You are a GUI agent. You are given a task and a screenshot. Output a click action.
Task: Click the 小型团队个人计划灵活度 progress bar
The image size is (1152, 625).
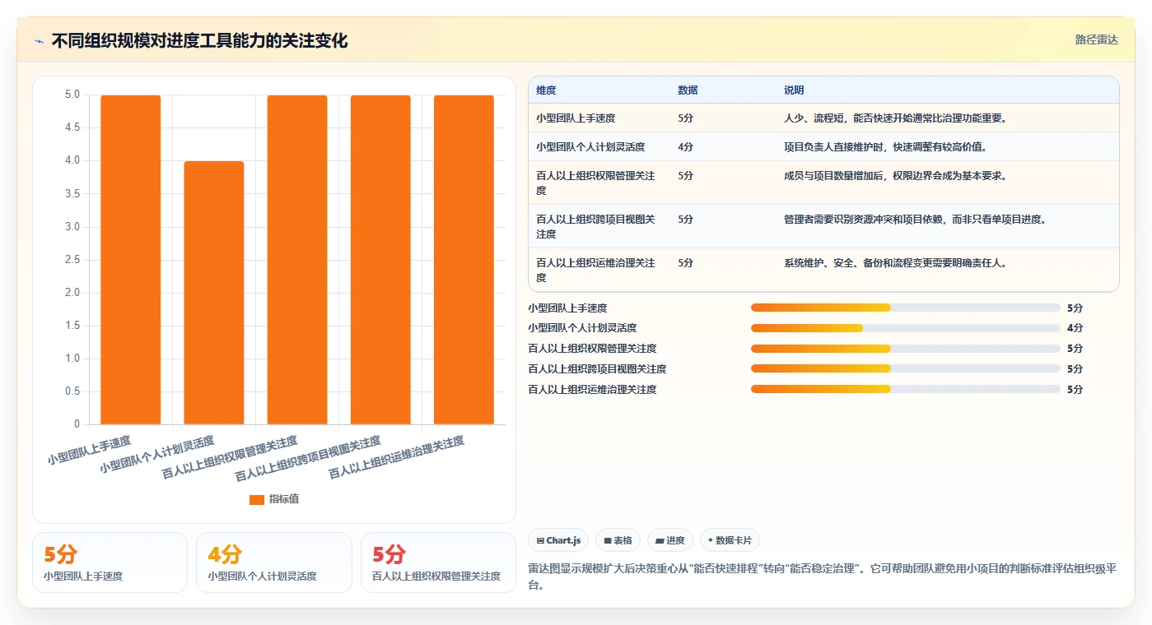(905, 328)
